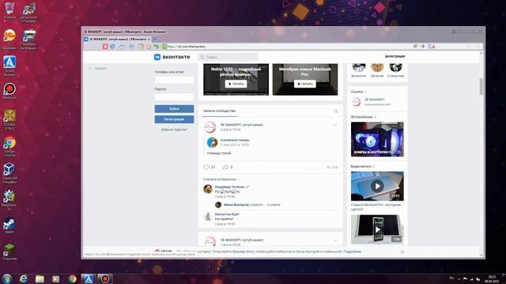This screenshot has width=506, height=284.
Task: Click the go arrow beside the address bar
Action: pos(423,47)
